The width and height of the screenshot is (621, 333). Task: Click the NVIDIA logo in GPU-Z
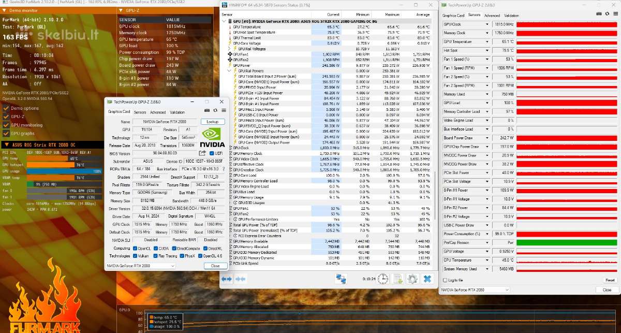pos(212,137)
